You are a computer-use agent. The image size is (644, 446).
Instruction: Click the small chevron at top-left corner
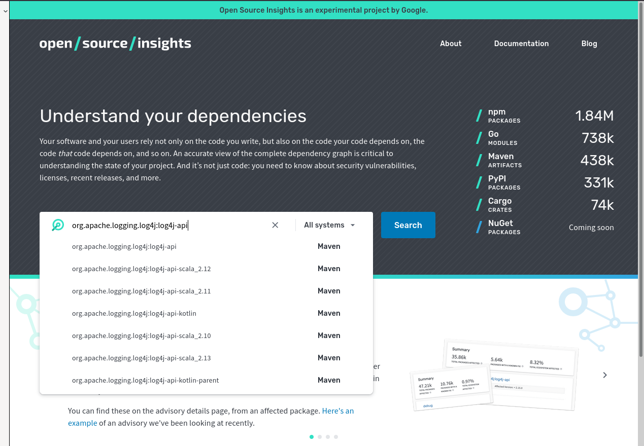pos(5,10)
